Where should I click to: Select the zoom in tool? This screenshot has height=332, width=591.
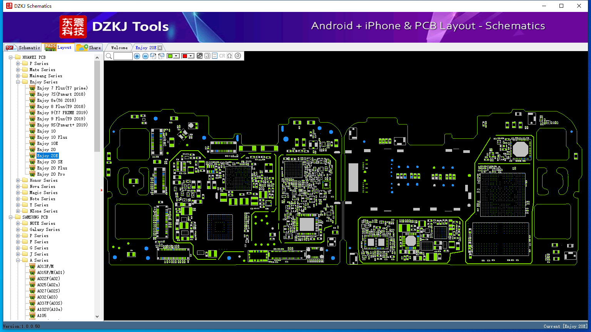pos(137,56)
